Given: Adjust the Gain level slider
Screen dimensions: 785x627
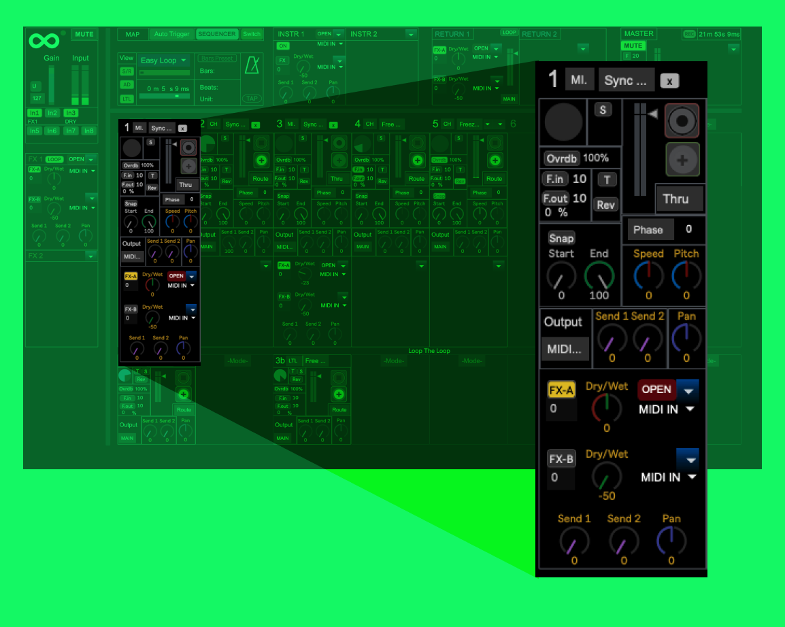Looking at the screenshot, I should [51, 84].
